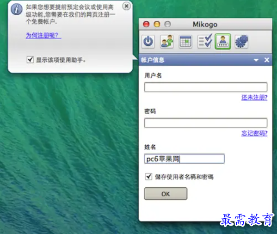Uncheck 显示该项使用助手 checkbox
This screenshot has width=277, height=234.
pyautogui.click(x=30, y=60)
